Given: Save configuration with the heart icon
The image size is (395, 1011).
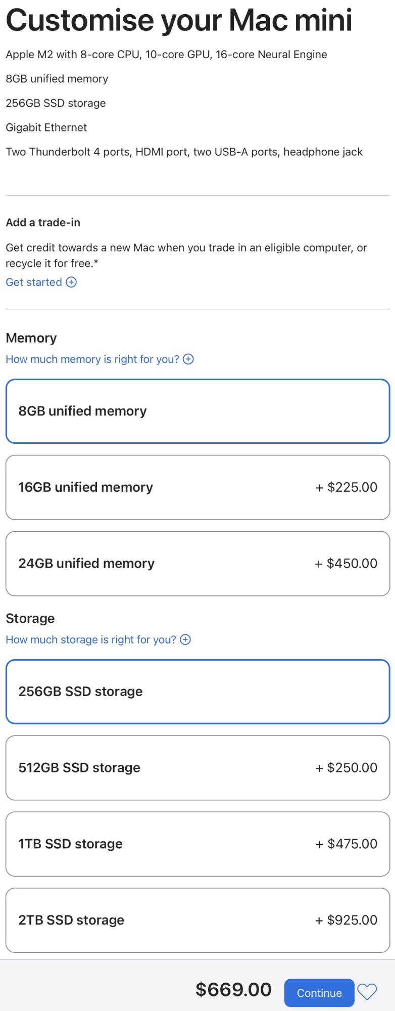Looking at the screenshot, I should tap(367, 992).
